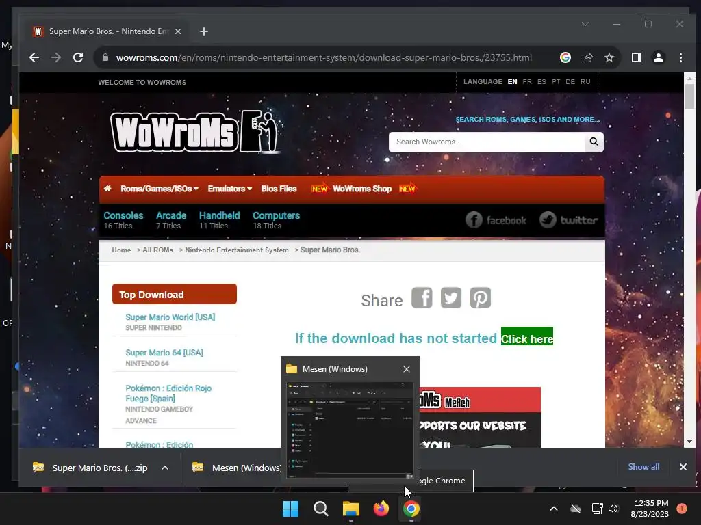Viewport: 701px width, 525px height.
Task: Switch language to FR
Action: point(527,82)
